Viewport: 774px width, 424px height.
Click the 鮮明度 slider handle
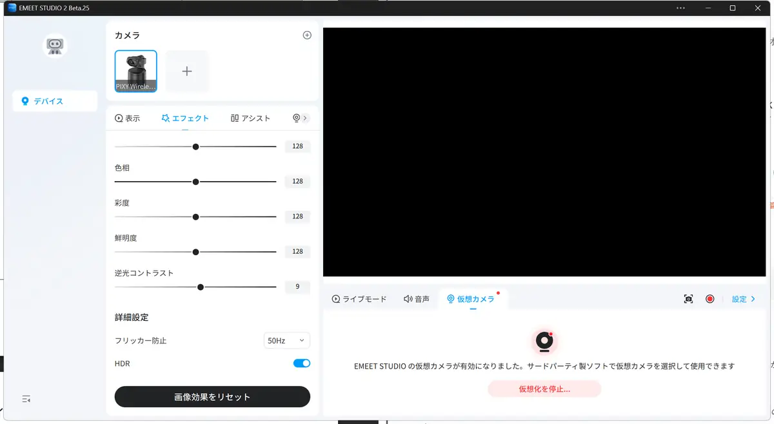coord(195,252)
